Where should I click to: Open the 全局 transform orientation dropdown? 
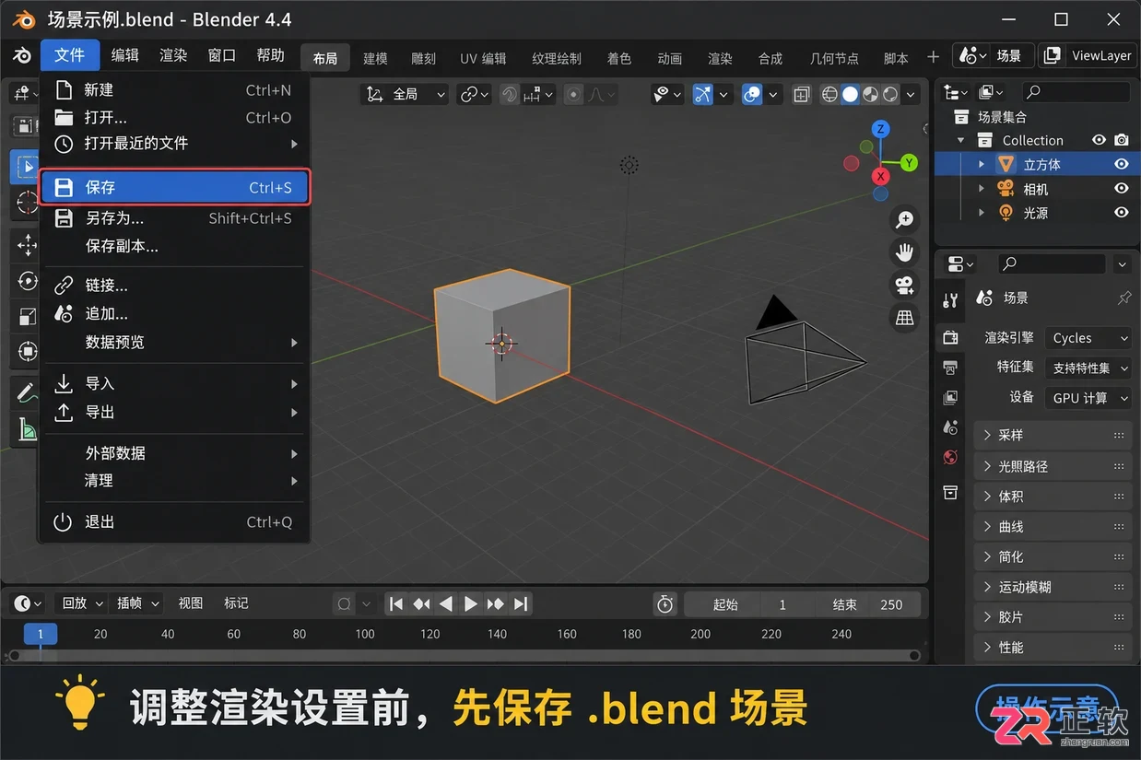(x=406, y=94)
